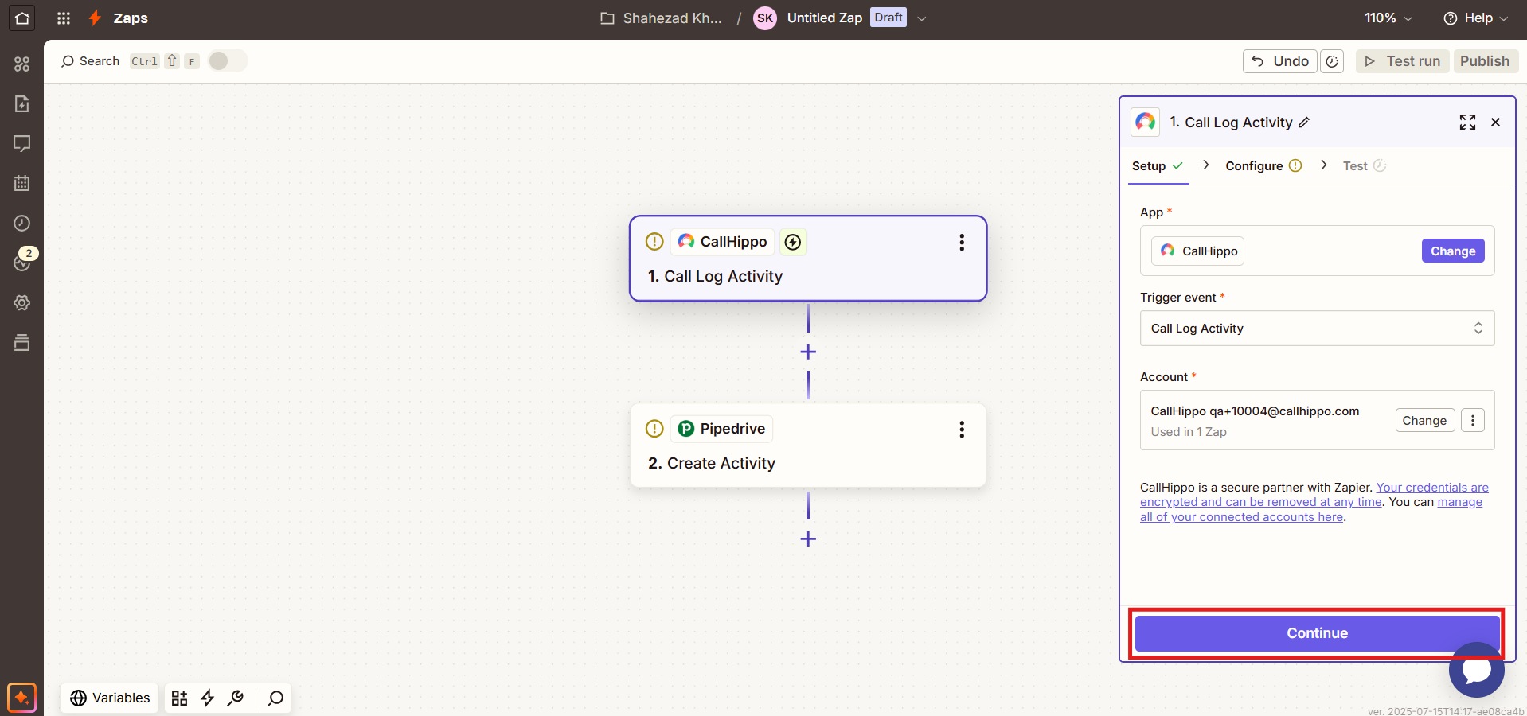
Task: Open status icon with badge 2
Action: (22, 261)
